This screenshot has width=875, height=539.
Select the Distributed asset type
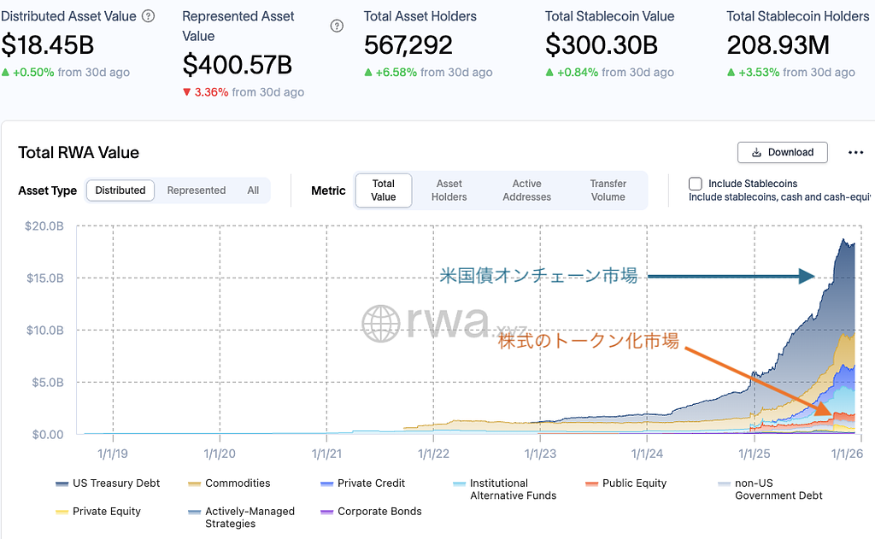(120, 190)
